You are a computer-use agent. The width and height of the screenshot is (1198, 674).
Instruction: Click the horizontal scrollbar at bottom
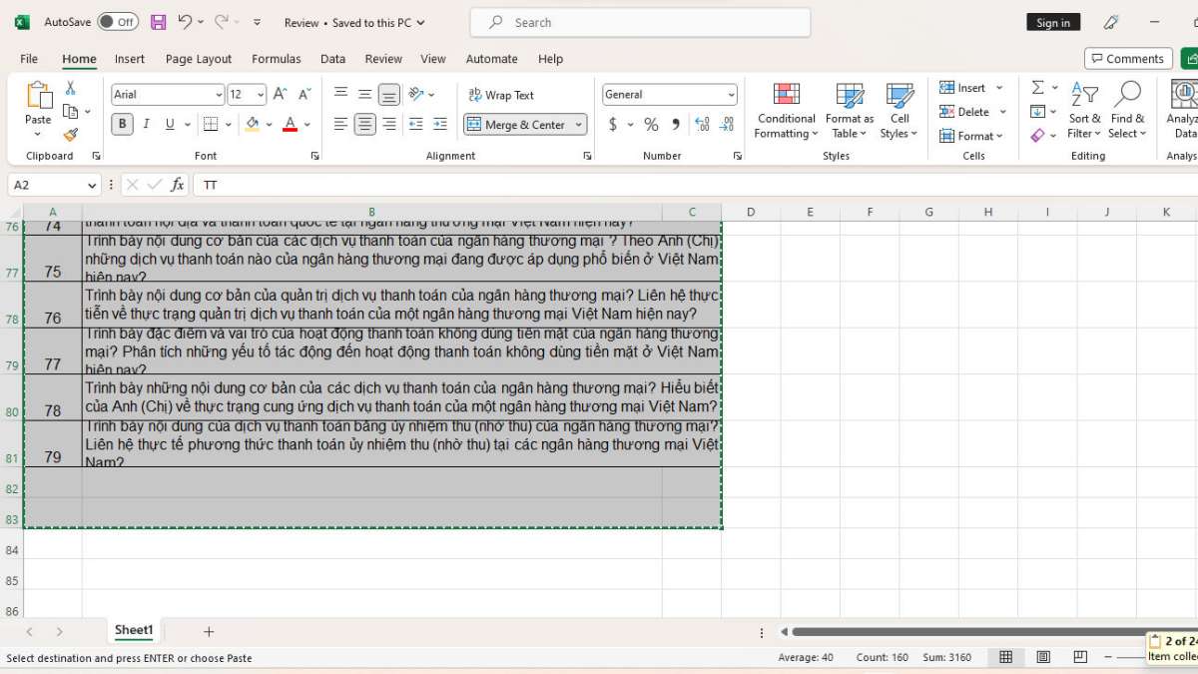click(968, 631)
